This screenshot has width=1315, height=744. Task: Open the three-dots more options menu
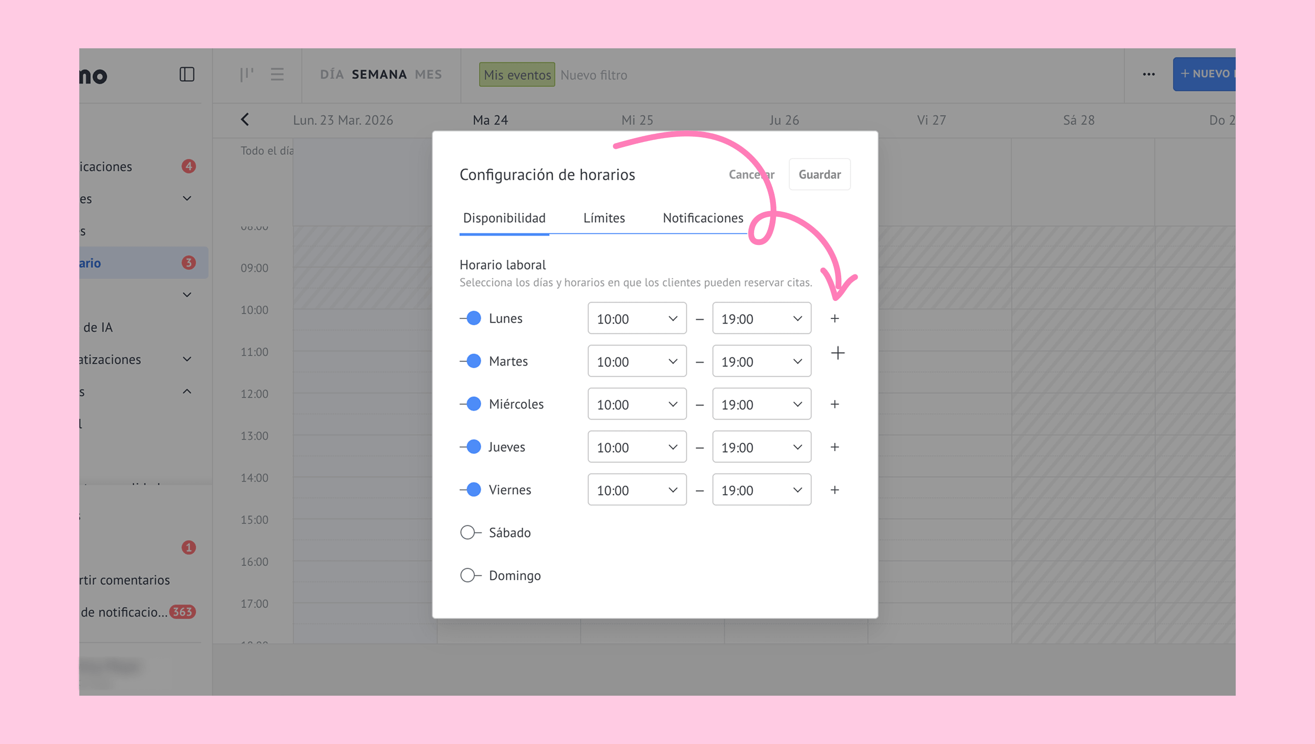1148,74
